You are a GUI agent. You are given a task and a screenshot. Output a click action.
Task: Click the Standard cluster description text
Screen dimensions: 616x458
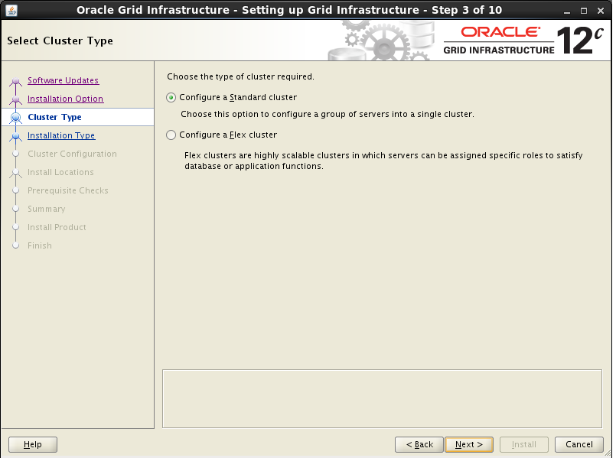[x=328, y=114]
